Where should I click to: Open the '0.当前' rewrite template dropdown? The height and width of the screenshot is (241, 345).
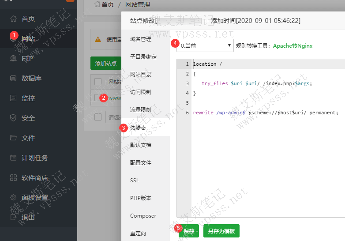(x=205, y=45)
